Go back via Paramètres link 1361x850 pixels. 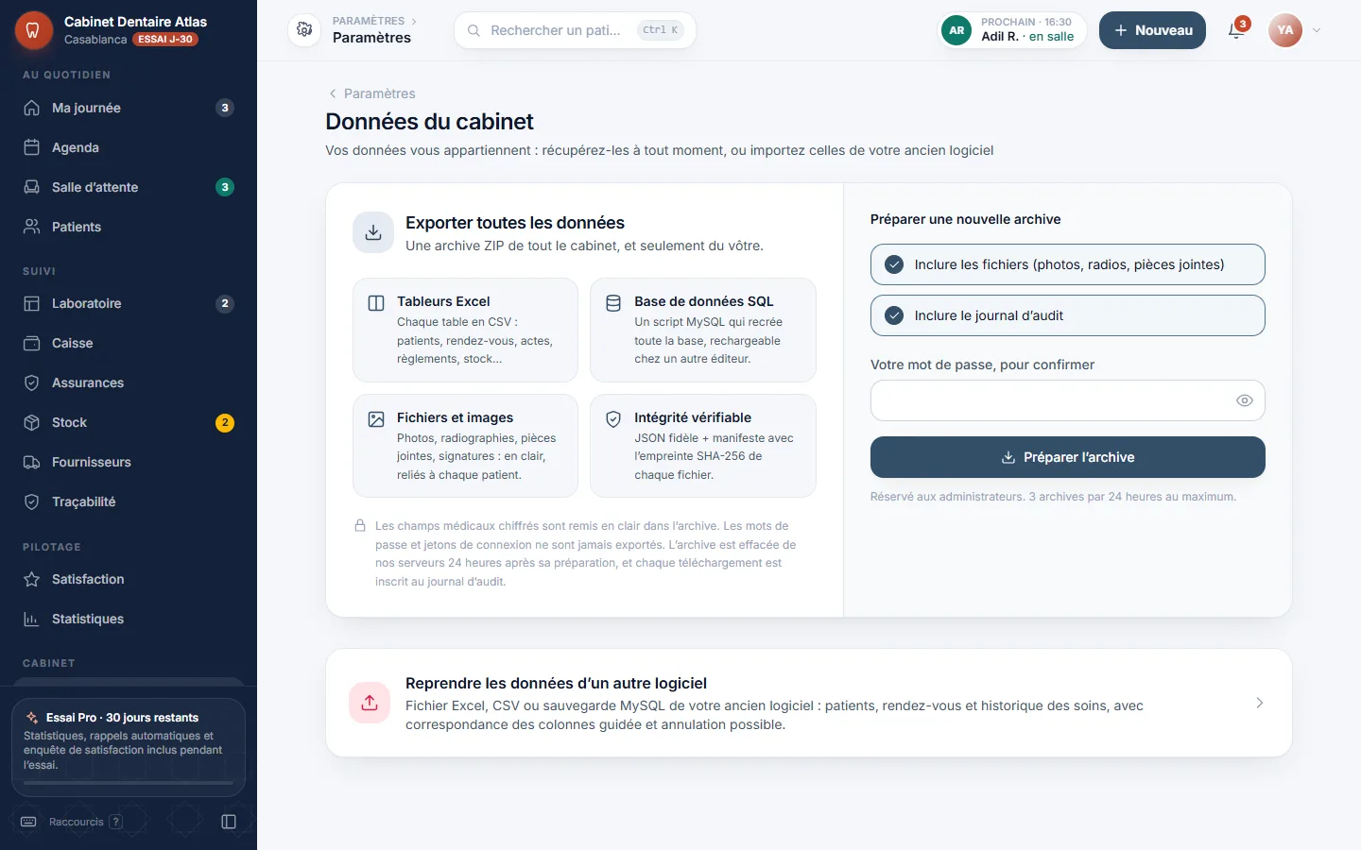pyautogui.click(x=371, y=93)
